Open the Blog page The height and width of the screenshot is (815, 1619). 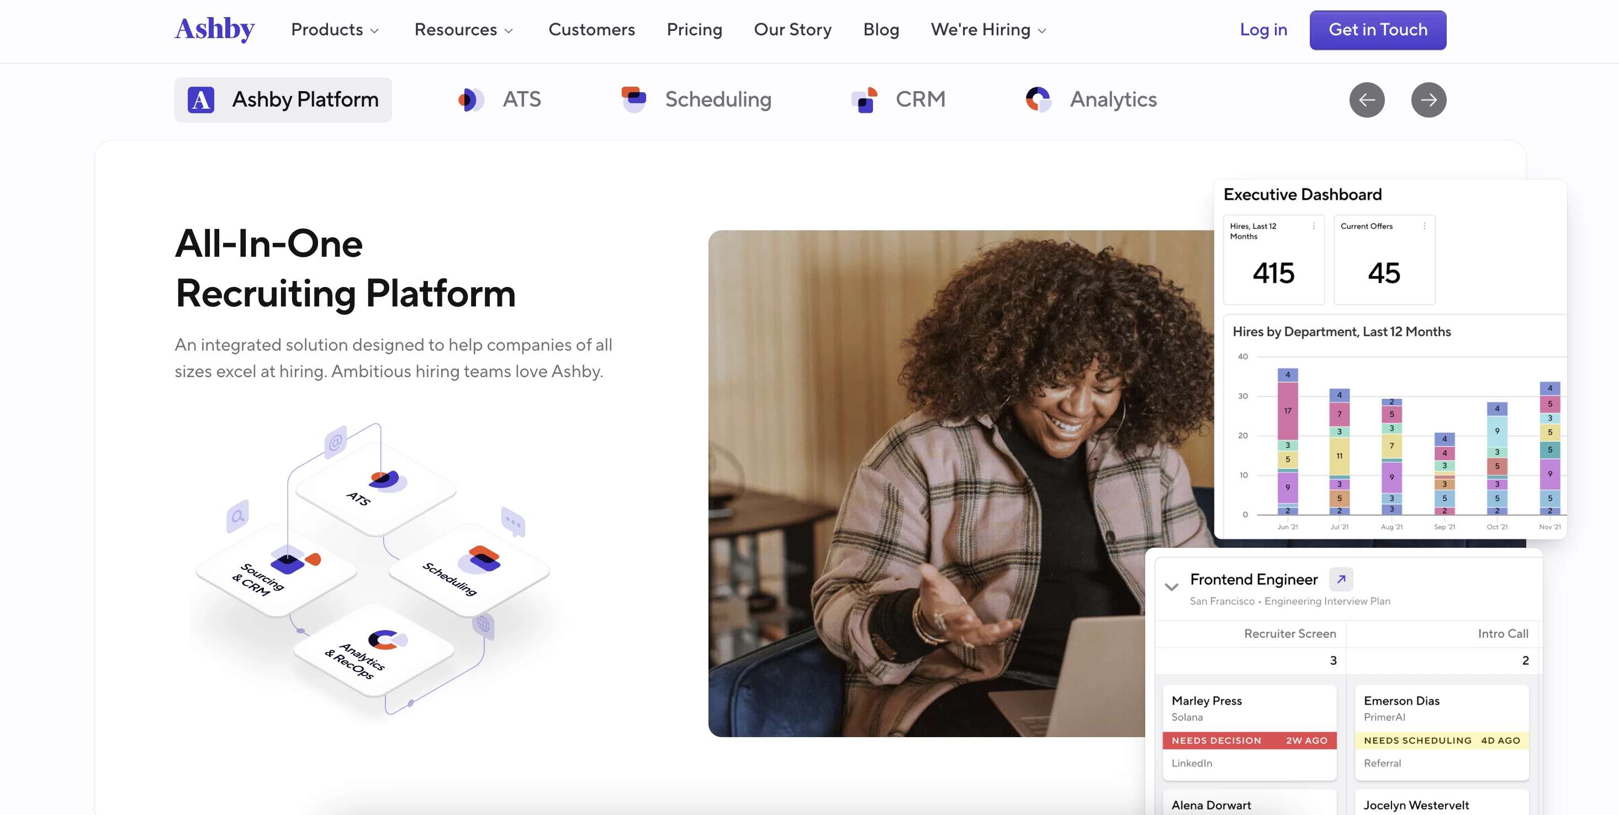(881, 30)
